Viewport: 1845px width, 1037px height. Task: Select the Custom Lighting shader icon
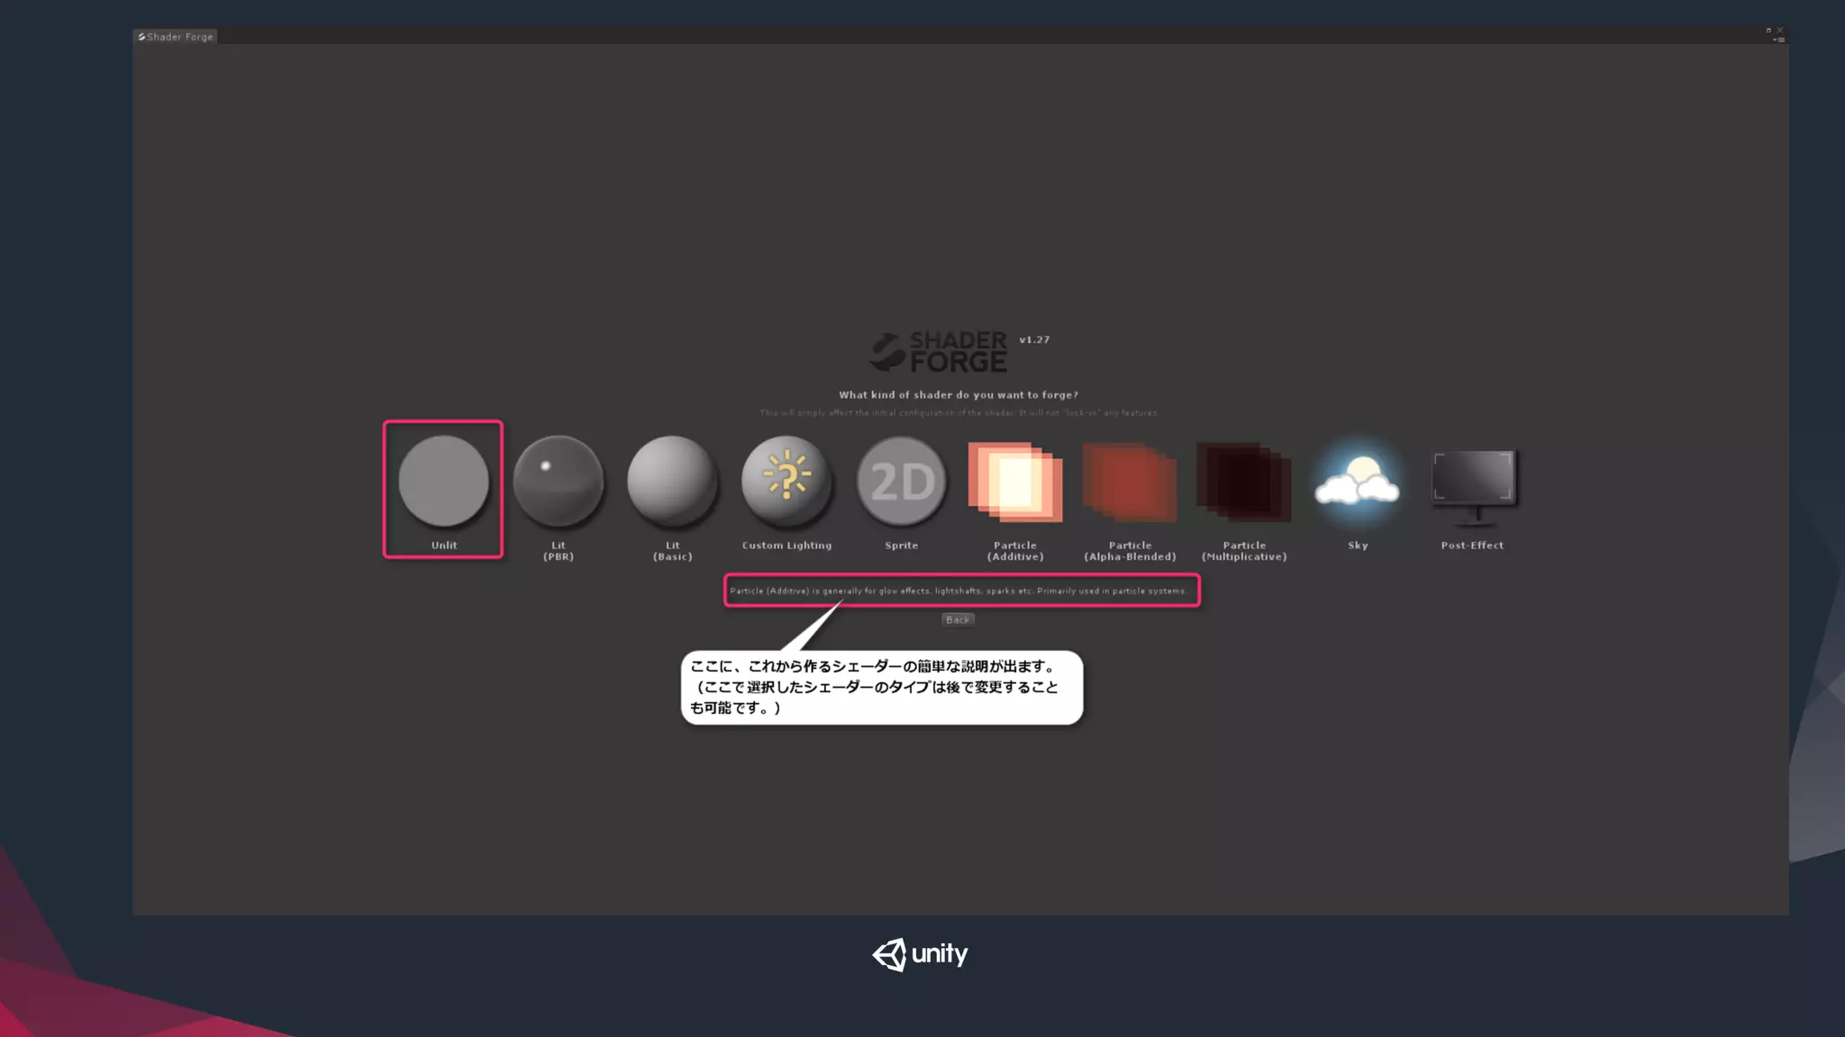(x=786, y=482)
